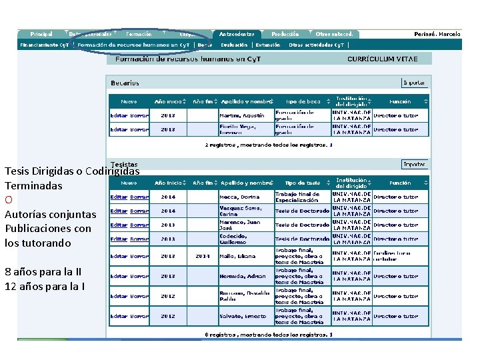Edit the Marenco, Juan José row

119,225
